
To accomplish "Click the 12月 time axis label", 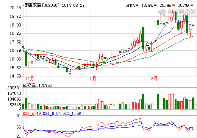I will point(30,79).
